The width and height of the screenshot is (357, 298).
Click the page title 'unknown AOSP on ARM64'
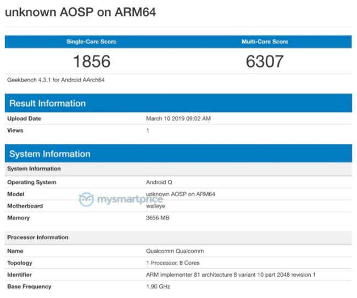point(80,12)
